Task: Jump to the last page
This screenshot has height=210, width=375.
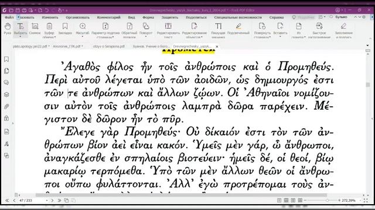Action: 59,201
